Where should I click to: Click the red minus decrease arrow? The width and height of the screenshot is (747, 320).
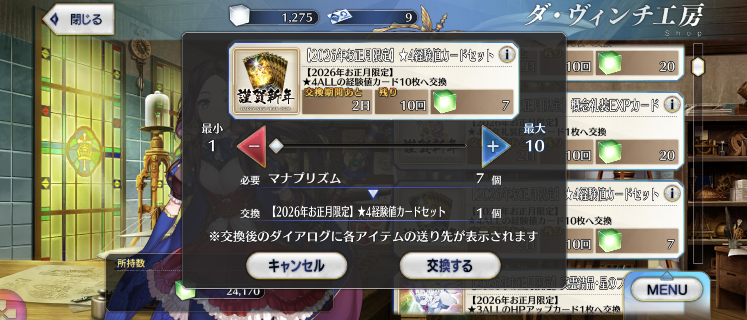tap(252, 146)
